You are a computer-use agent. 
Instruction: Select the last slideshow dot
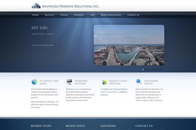pos(161,70)
